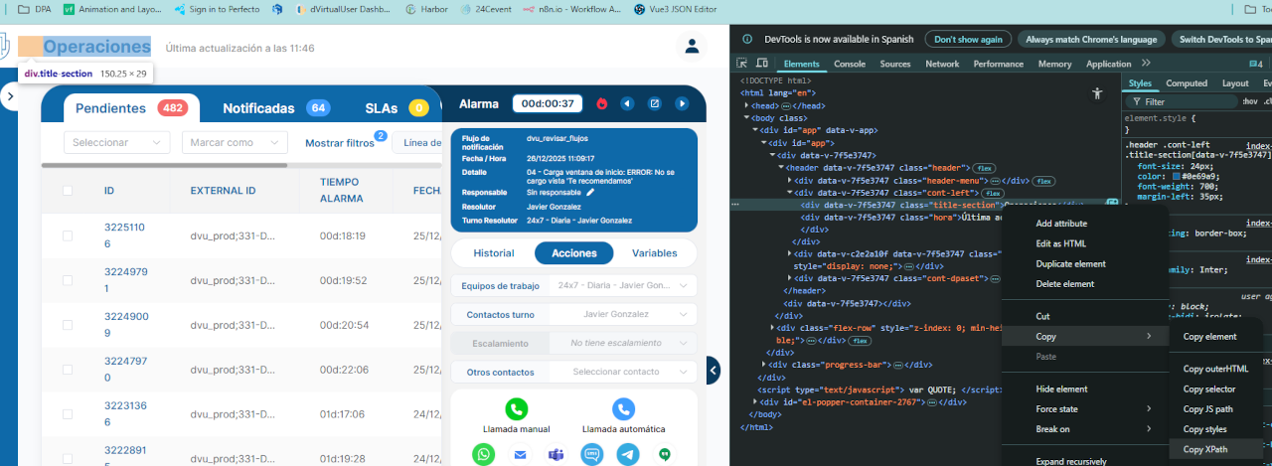Click the three dots beside title-section node
Screen dimensions: 1272x466
tap(735, 205)
